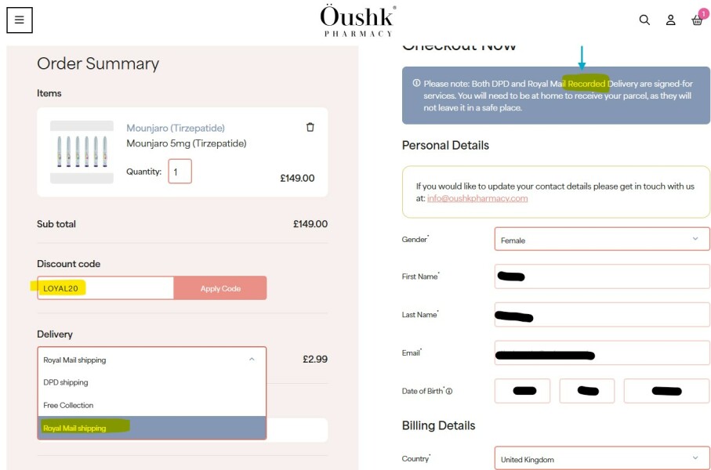Click the Mounjaro pens product thumbnail
711x470 pixels.
pyautogui.click(x=82, y=152)
